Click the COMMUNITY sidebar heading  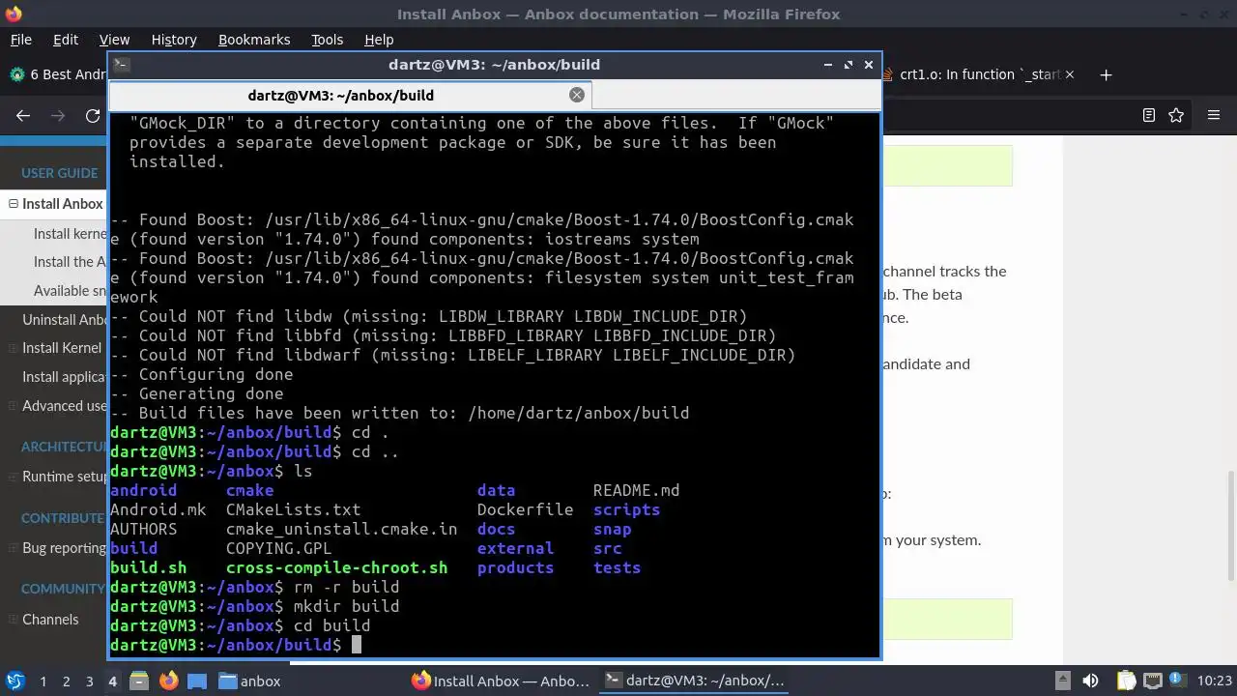click(x=65, y=589)
